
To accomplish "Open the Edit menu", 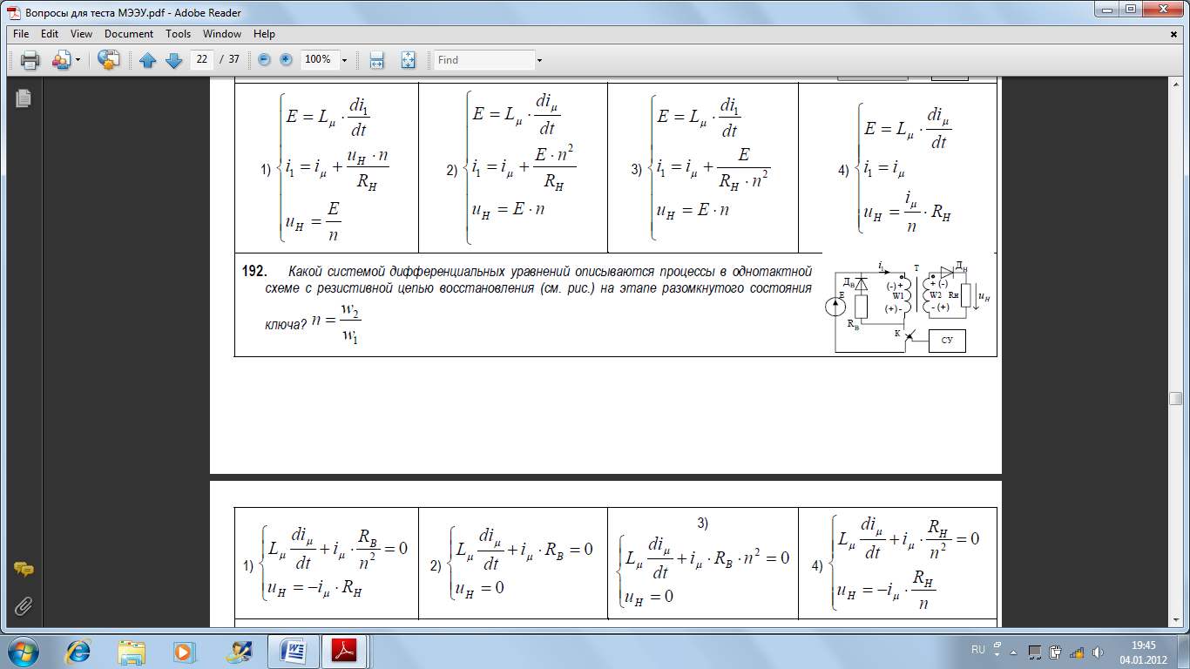I will tap(50, 34).
